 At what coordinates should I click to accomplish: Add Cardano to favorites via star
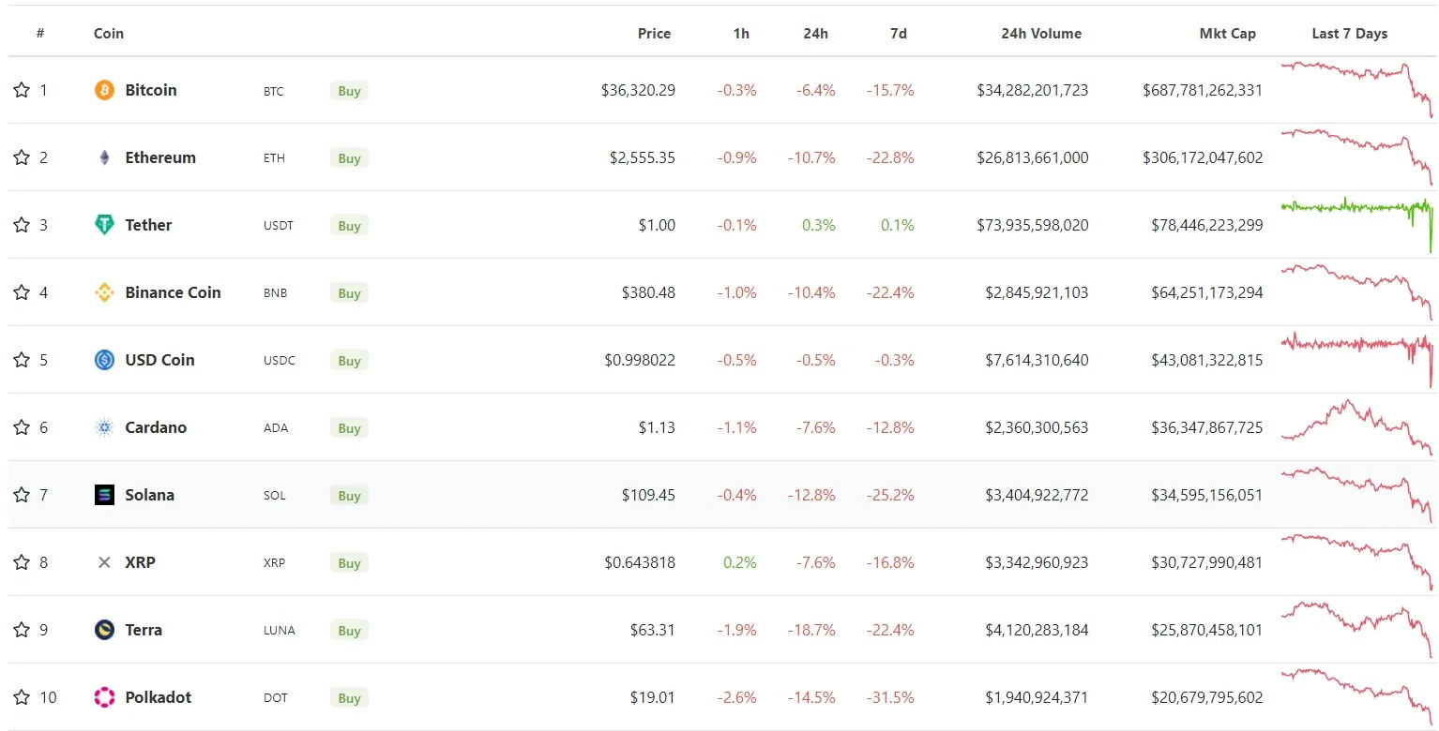(22, 427)
